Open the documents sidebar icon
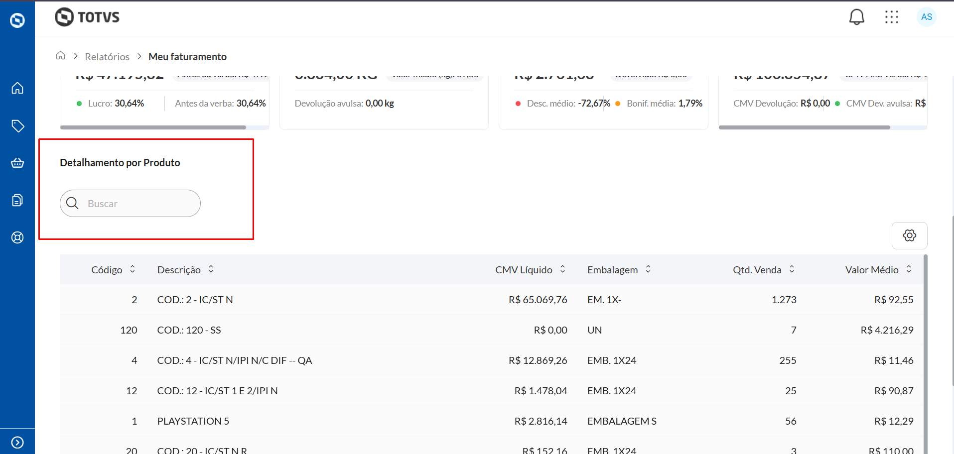 click(17, 200)
